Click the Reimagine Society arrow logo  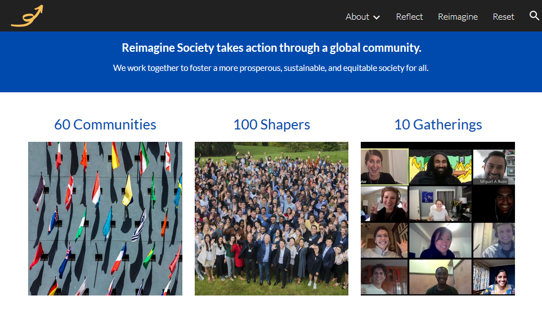pyautogui.click(x=27, y=16)
